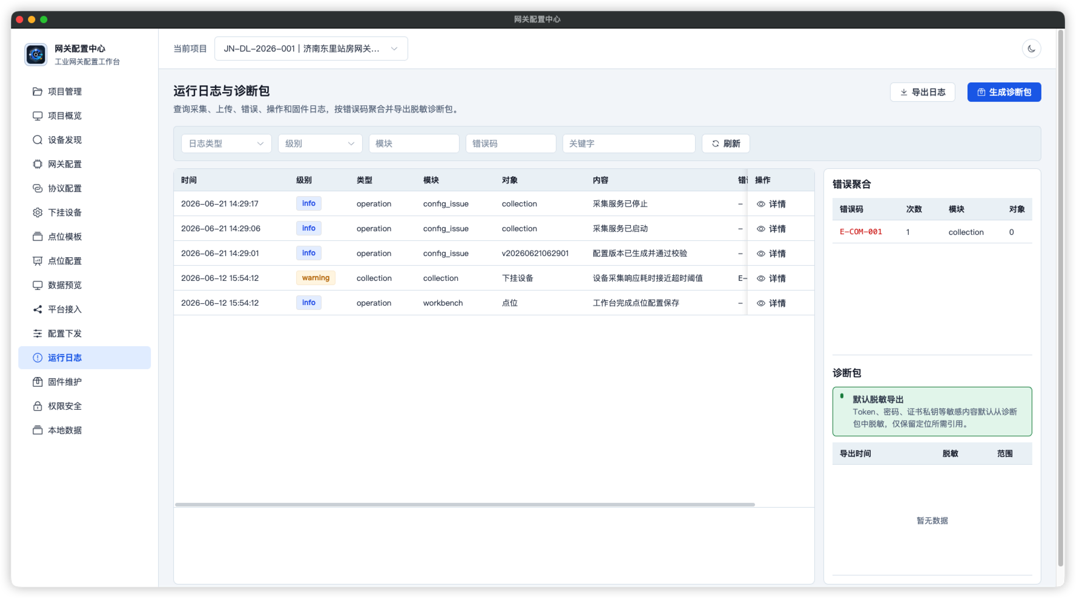Go to 项目管理 in the sidebar
This screenshot has height=598, width=1076.
pyautogui.click(x=85, y=91)
